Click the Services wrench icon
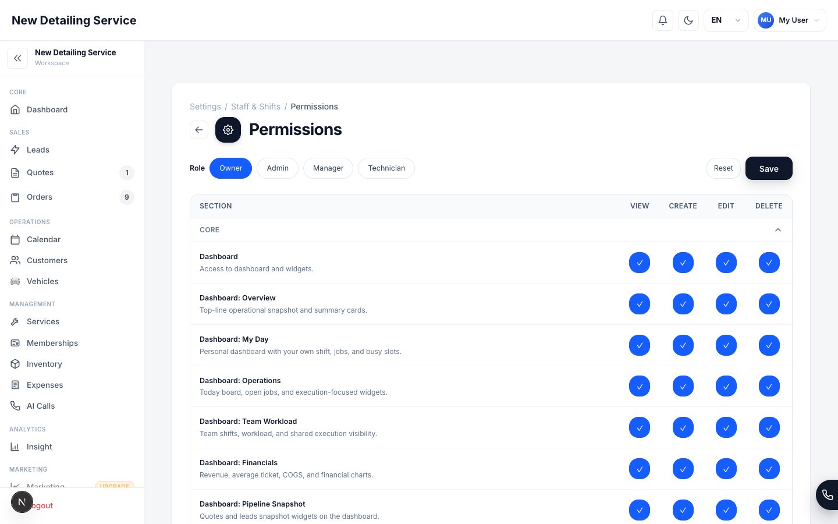This screenshot has height=524, width=838. tap(15, 321)
